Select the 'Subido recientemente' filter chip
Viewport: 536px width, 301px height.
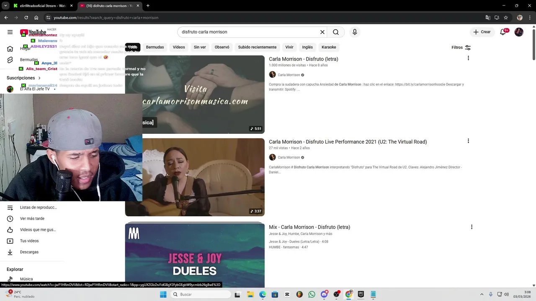coord(257,47)
